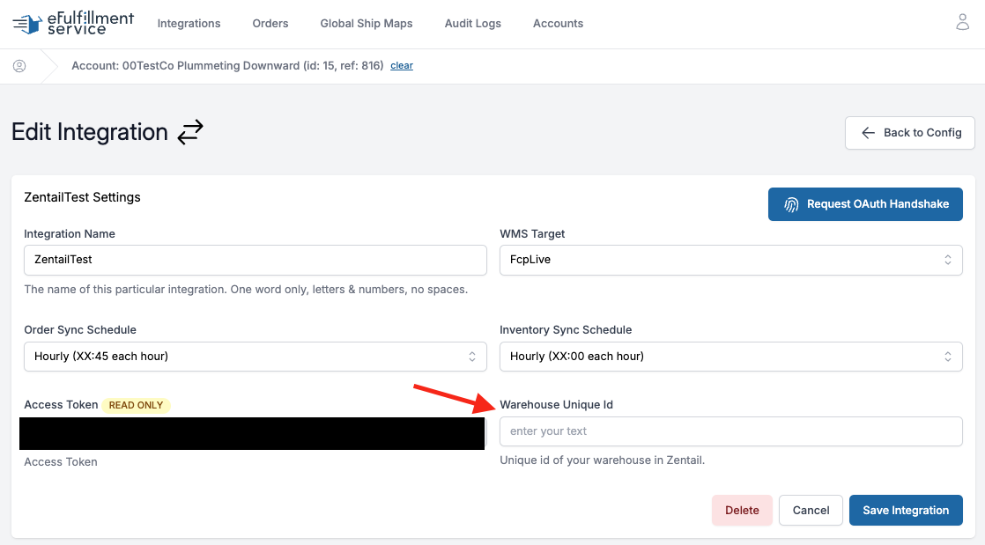Image resolution: width=985 pixels, height=545 pixels.
Task: Focus the Warehouse Unique Id text field
Action: coord(730,431)
